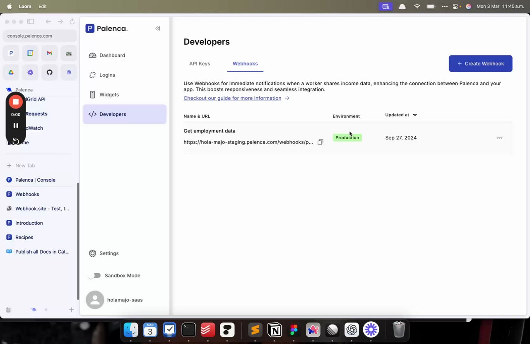Open Dashboard in the sidebar

(125, 55)
